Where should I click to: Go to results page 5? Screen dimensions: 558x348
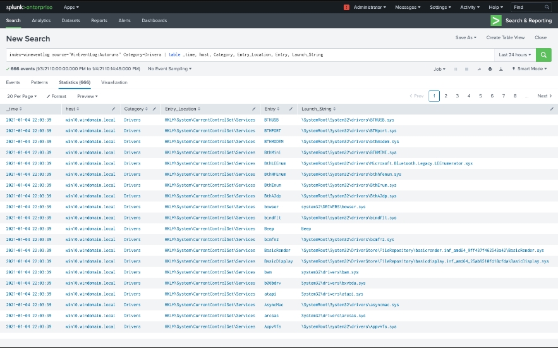tap(480, 96)
